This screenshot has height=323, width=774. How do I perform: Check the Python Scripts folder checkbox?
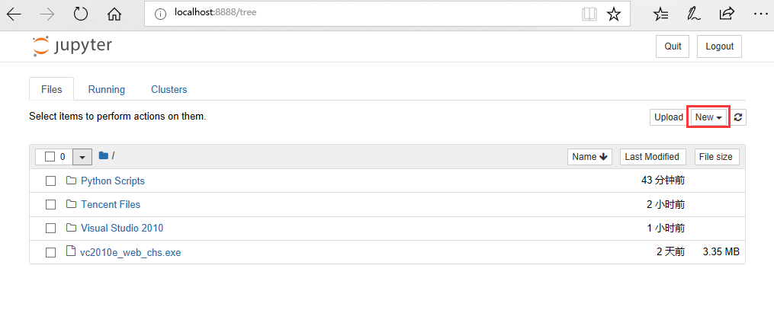click(50, 181)
